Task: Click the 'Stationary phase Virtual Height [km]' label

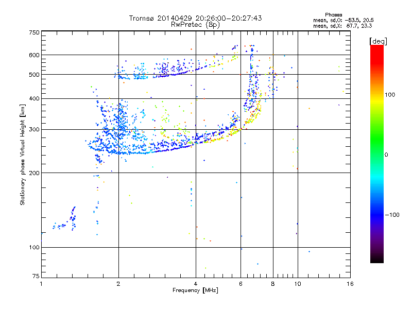Action: pos(23,154)
